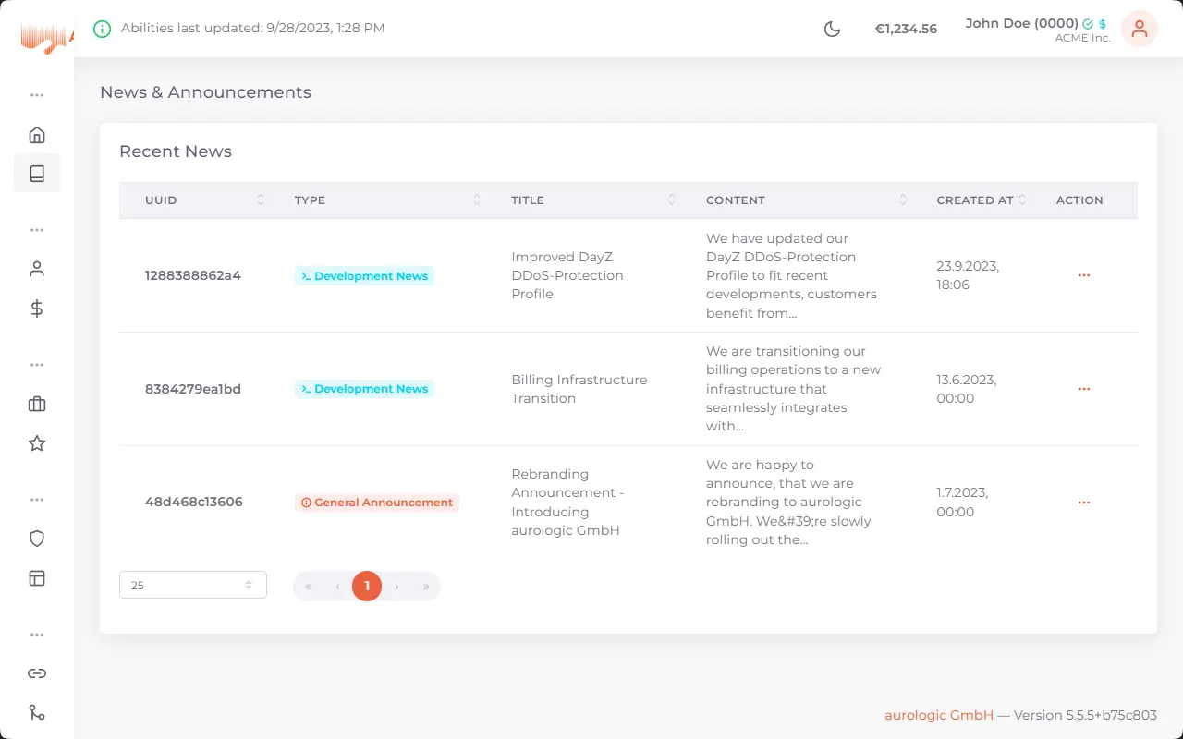Screen dimensions: 1183x739
Task: Open actions menu for Billing Infrastructure row
Action: (x=1083, y=389)
